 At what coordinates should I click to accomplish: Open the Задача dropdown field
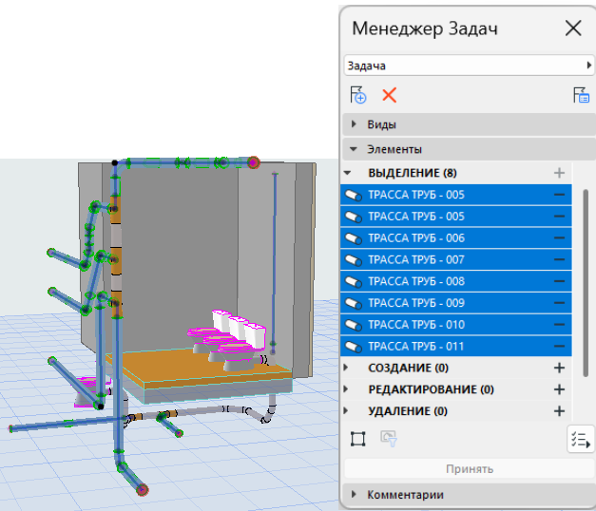coord(469,66)
